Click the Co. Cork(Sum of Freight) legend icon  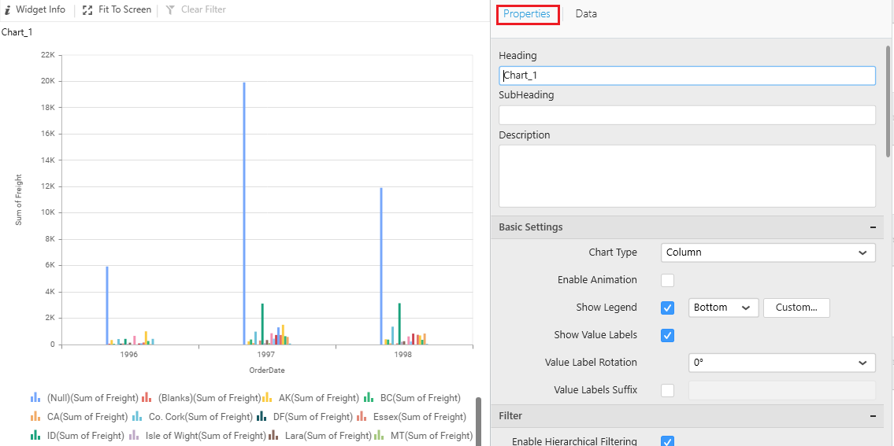click(137, 417)
